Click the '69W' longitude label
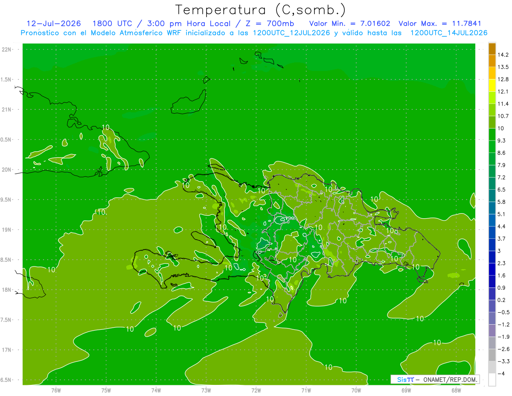 click(x=406, y=390)
